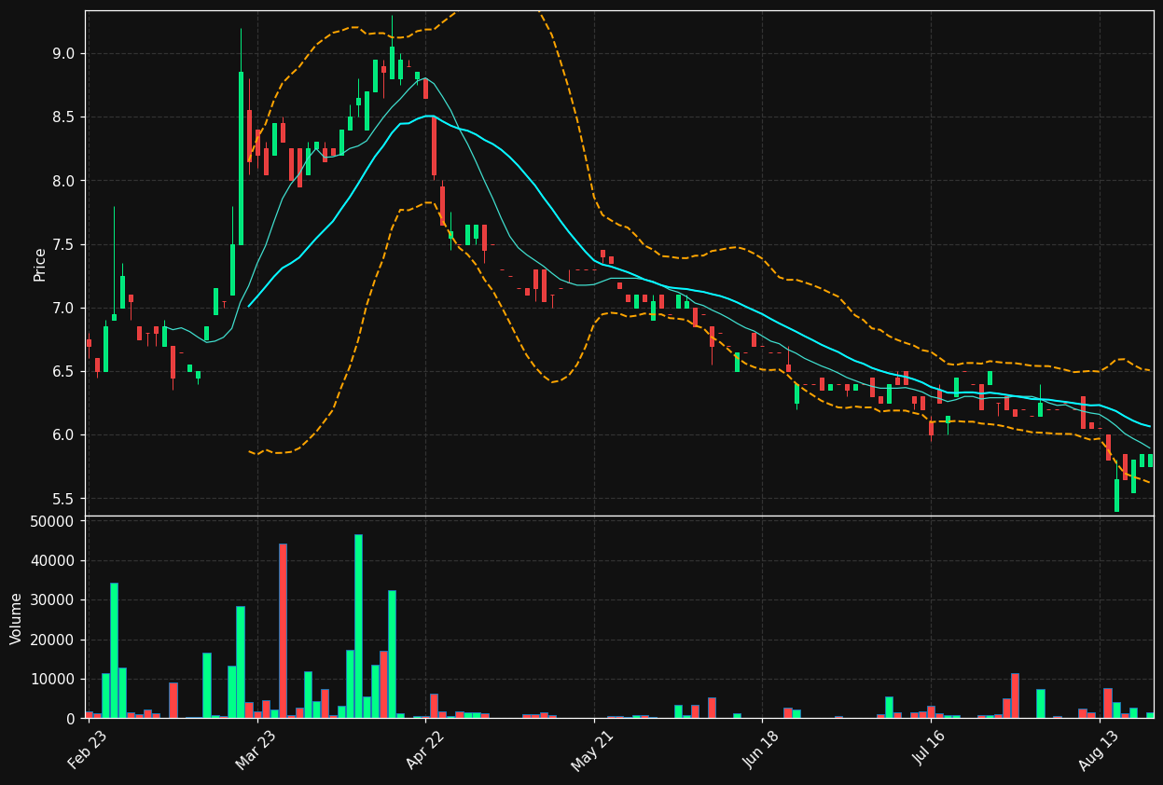The width and height of the screenshot is (1163, 785).
Task: Click the 'Price' axis title
Action: click(x=40, y=264)
